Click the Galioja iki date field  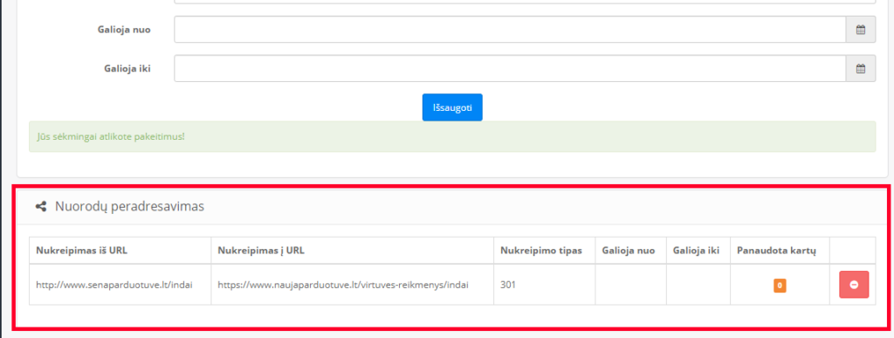coord(510,68)
